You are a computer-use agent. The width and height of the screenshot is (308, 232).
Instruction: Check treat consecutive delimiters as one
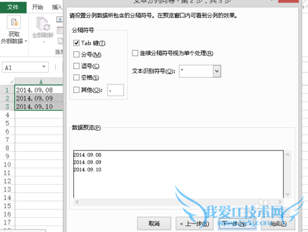(x=135, y=53)
